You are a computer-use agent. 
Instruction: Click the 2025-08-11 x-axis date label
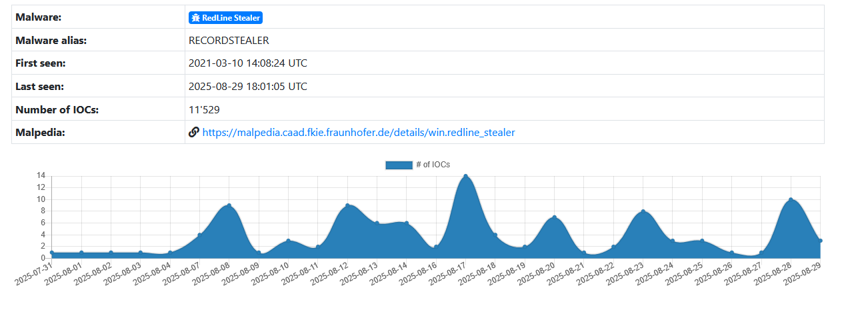[301, 273]
